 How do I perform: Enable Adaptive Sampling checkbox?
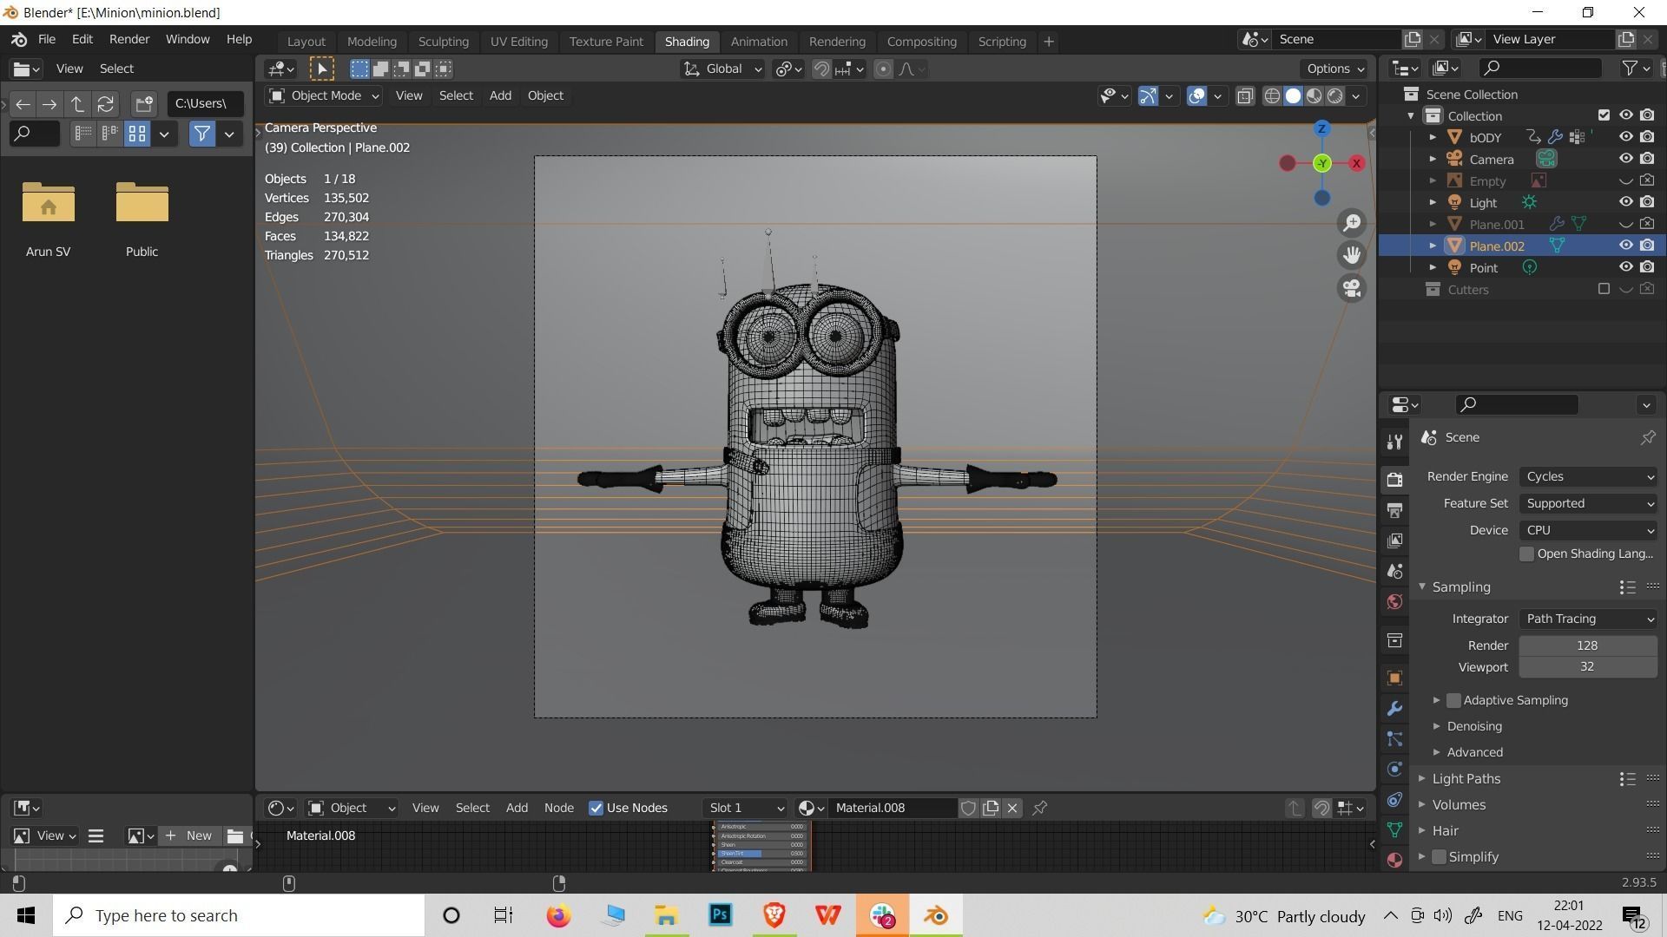coord(1453,700)
